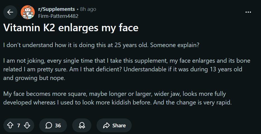The image size is (261, 134).
Task: Click the 8h ago timestamp
Action: coord(88,9)
